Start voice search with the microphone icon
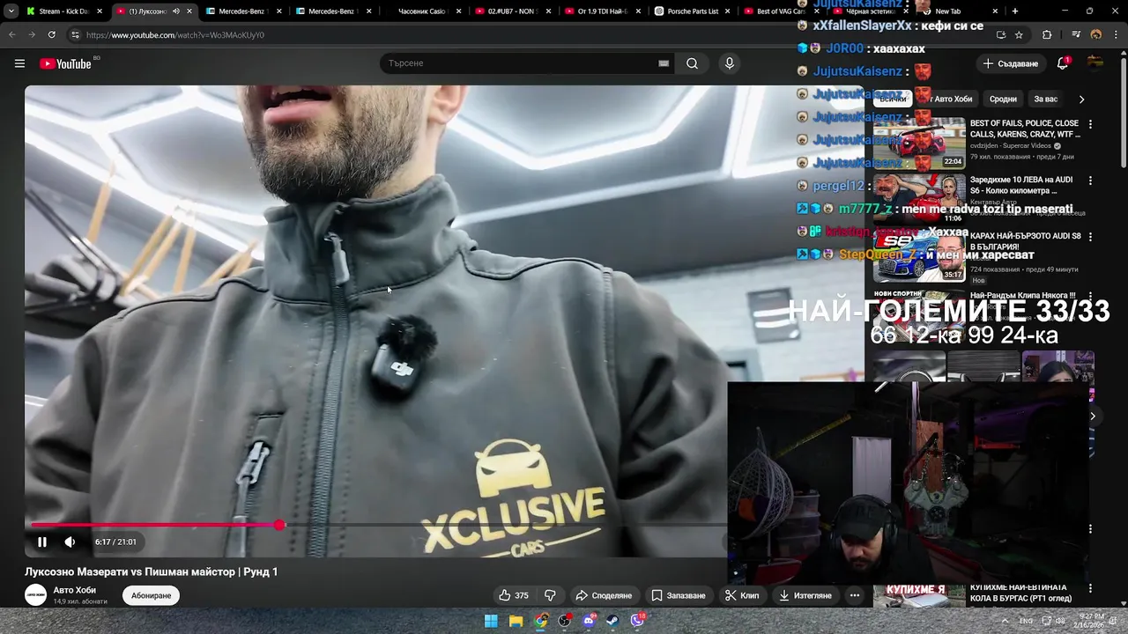 729,63
